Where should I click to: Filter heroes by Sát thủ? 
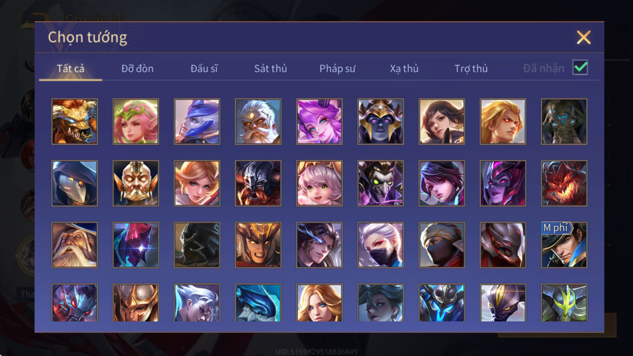[x=271, y=68]
